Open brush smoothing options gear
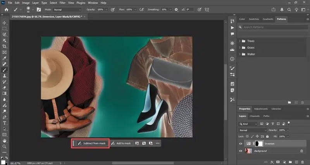 point(176,9)
